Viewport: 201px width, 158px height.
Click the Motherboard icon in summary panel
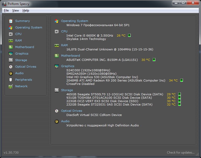pos(56,56)
